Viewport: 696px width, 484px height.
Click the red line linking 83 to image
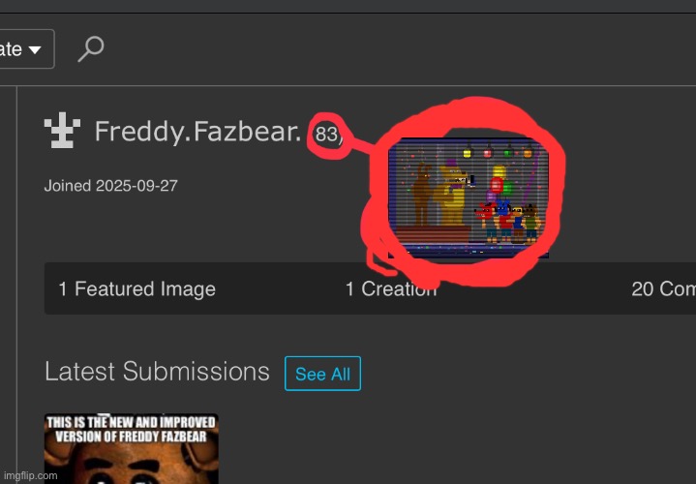pos(363,145)
